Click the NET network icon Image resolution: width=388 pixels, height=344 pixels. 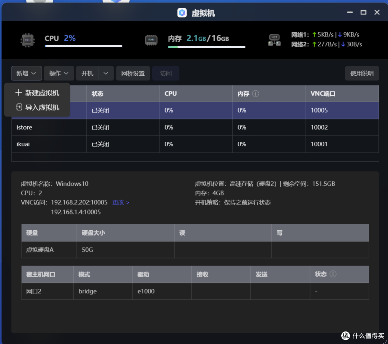pyautogui.click(x=274, y=40)
